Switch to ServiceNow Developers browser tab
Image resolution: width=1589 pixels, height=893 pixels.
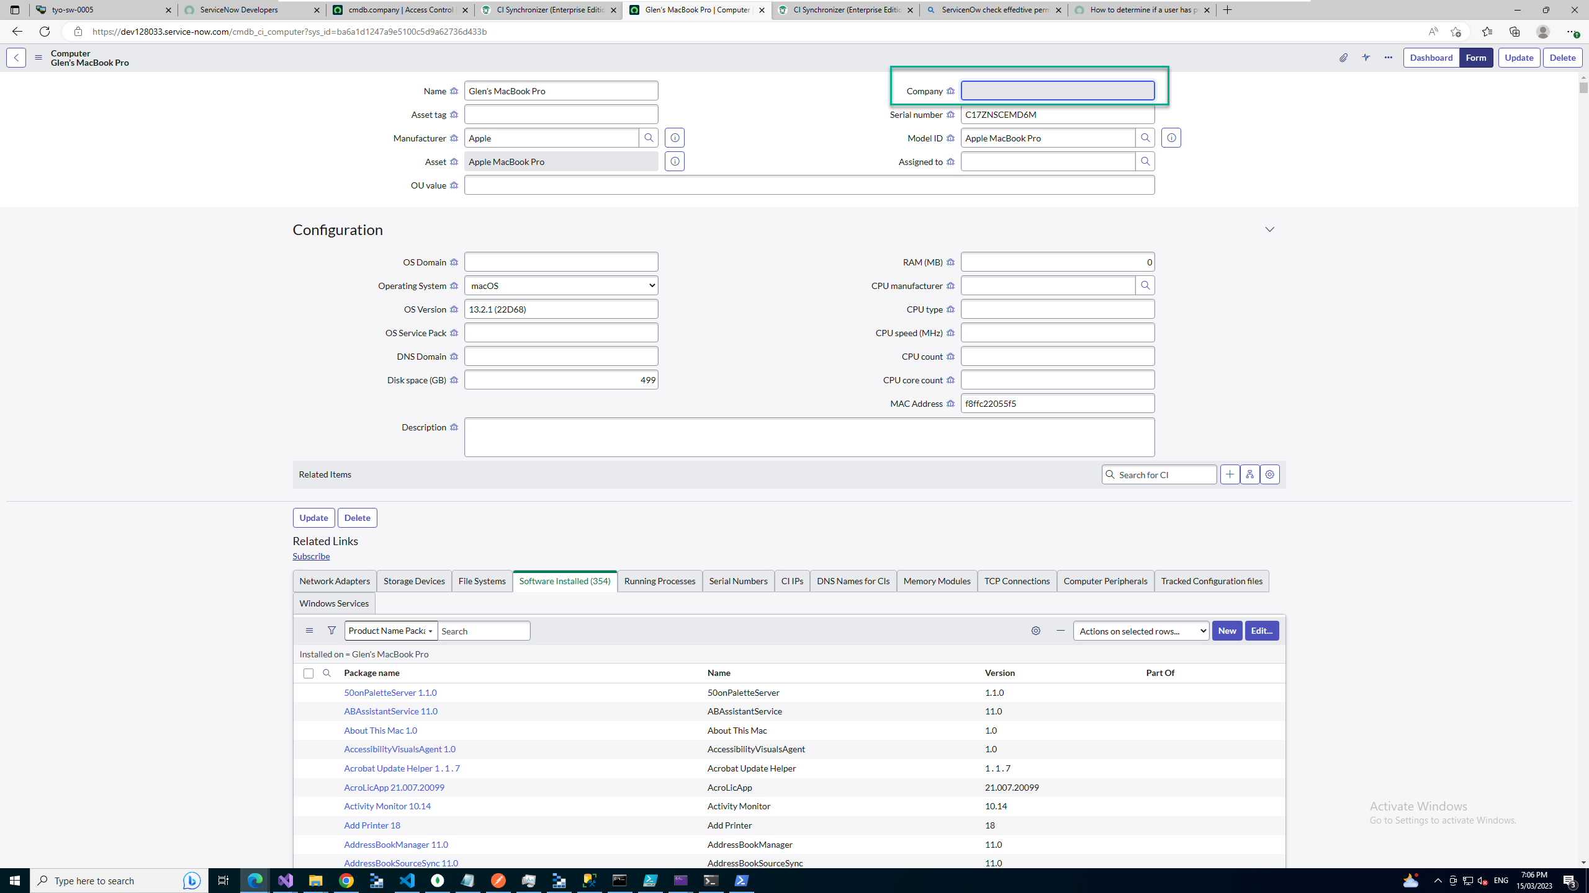251,10
